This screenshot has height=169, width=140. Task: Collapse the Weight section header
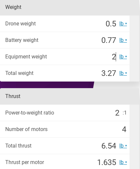(70, 7)
